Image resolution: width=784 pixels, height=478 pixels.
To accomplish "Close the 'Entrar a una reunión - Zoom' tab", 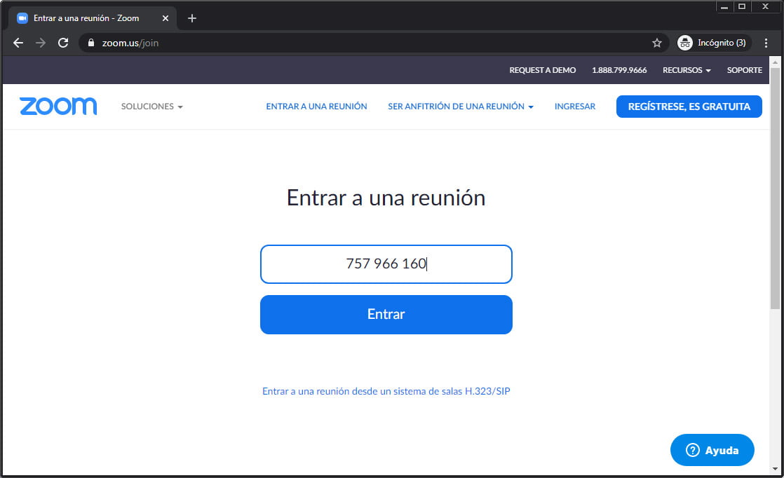I will 165,18.
